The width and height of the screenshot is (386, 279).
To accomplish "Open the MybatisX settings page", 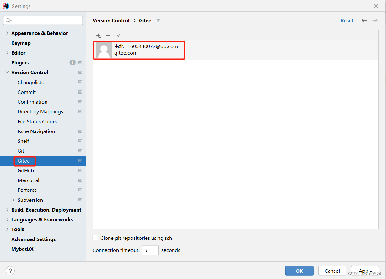I will coord(22,249).
